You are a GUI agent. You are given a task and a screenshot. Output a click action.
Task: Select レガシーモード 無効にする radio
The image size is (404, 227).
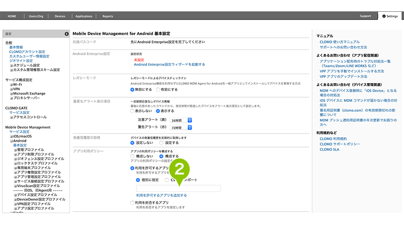(132, 89)
